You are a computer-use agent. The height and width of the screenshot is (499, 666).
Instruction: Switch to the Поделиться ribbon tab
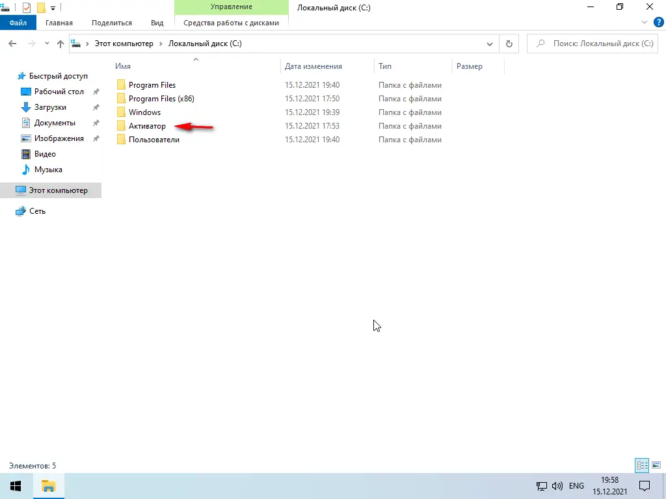click(112, 23)
